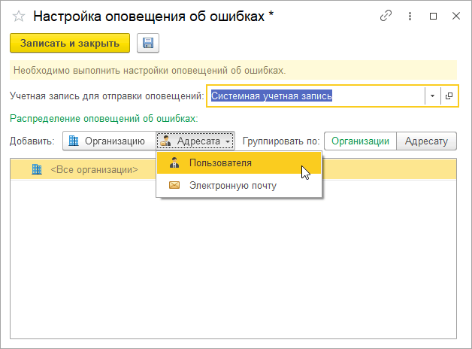Image resolution: width=472 pixels, height=349 pixels.
Task: Select Электронную почту menu entry
Action: pos(232,185)
